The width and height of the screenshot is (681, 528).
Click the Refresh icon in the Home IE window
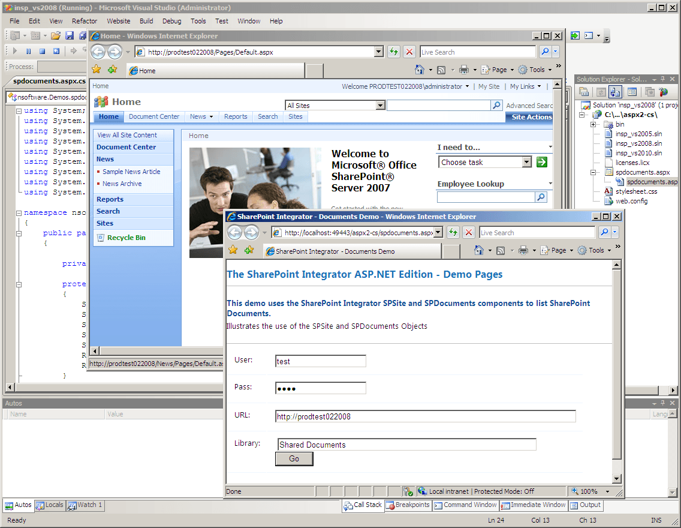point(393,52)
